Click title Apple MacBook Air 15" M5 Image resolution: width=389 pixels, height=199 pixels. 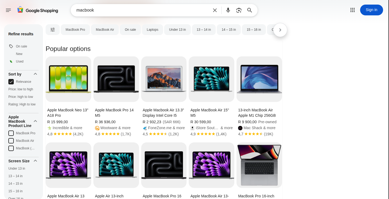(209, 113)
